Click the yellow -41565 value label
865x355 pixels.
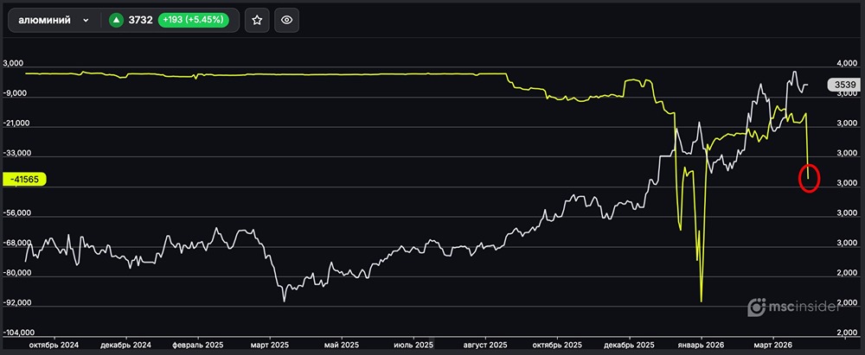pos(22,180)
